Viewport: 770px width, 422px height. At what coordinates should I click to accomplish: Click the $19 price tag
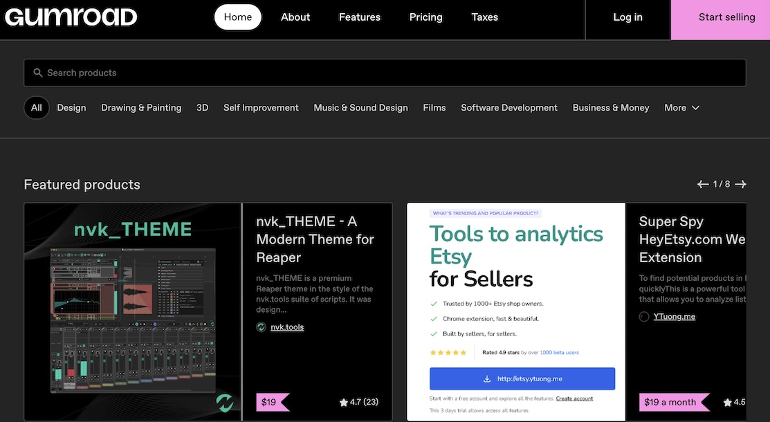pyautogui.click(x=273, y=403)
